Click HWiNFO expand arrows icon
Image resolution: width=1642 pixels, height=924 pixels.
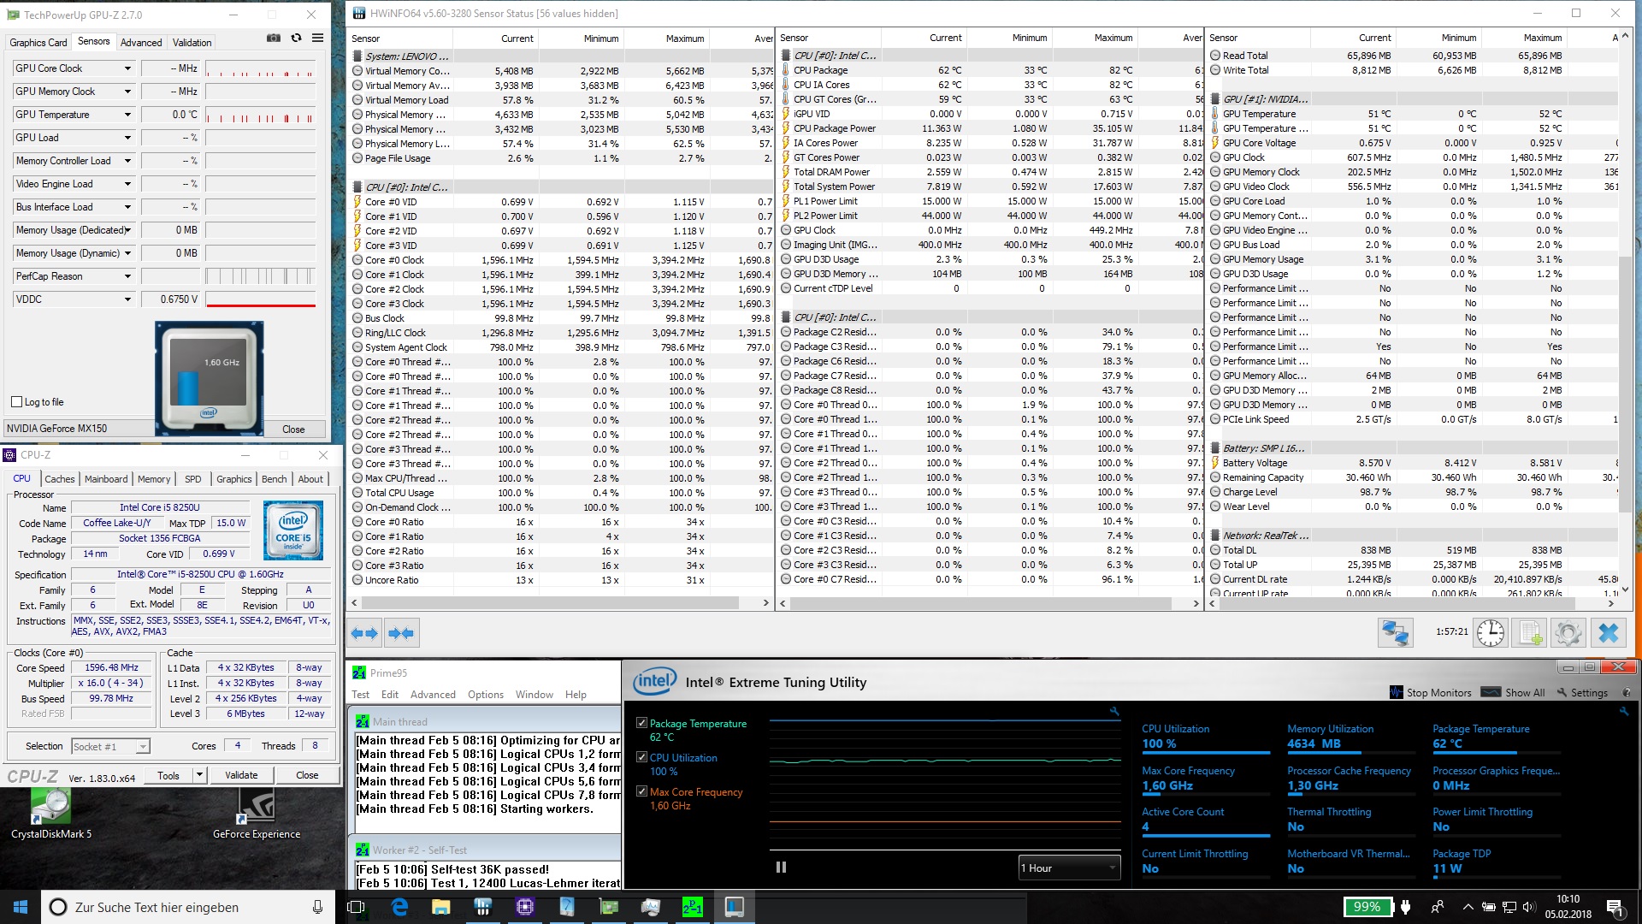click(x=364, y=633)
